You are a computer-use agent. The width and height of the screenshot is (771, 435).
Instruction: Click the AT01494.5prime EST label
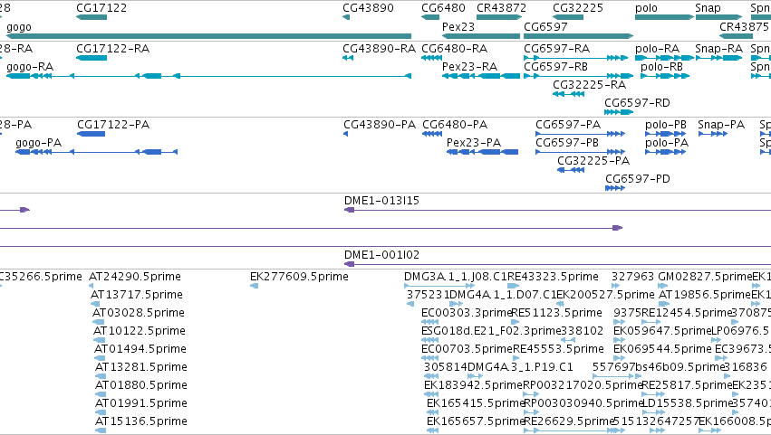tap(140, 349)
